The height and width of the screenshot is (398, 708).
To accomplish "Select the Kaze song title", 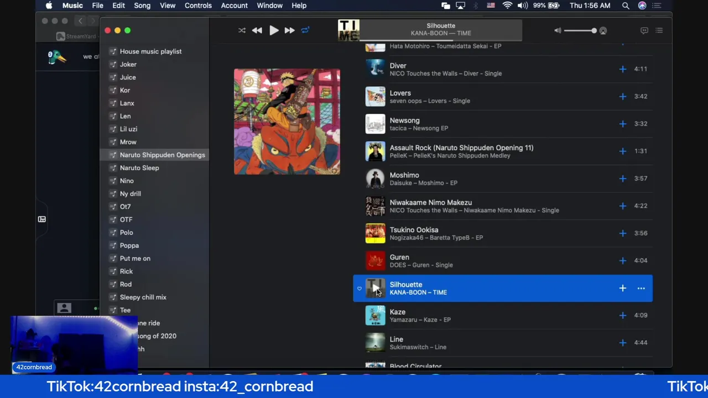I will [398, 312].
